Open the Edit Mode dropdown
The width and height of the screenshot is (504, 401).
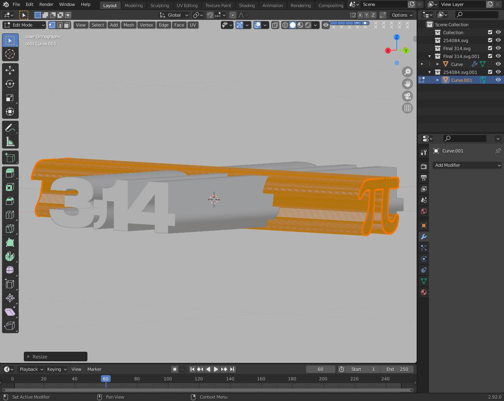24,25
